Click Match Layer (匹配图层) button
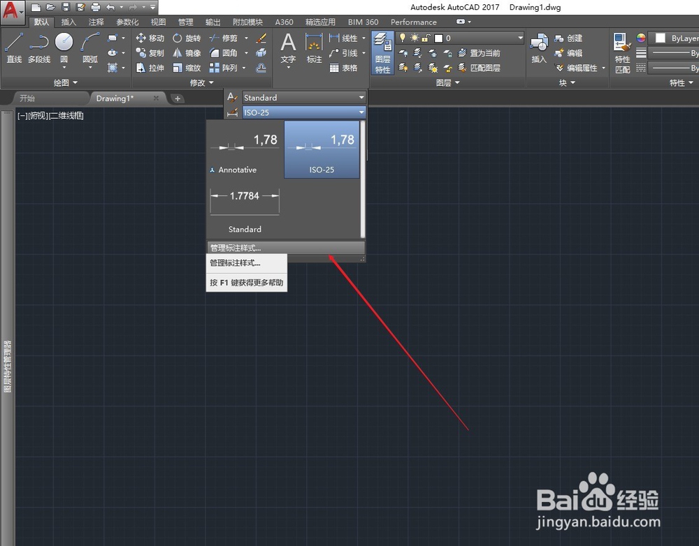 pyautogui.click(x=480, y=68)
